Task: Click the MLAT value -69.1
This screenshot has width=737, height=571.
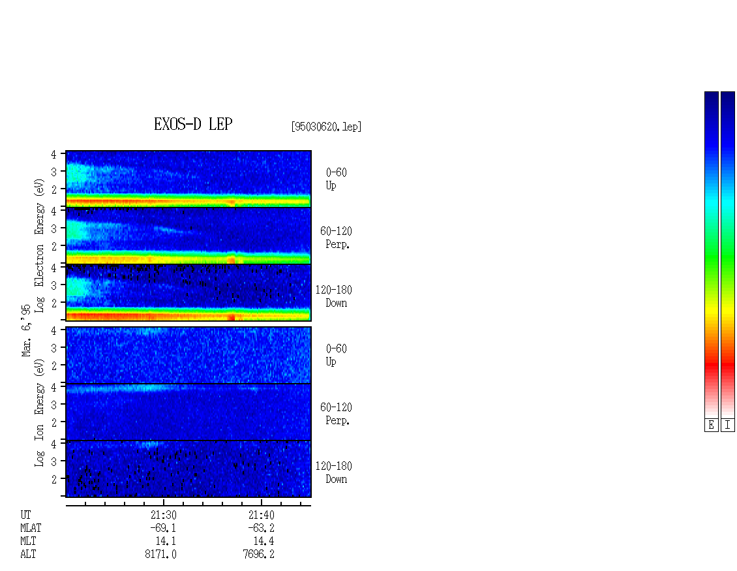Action: coord(163,528)
